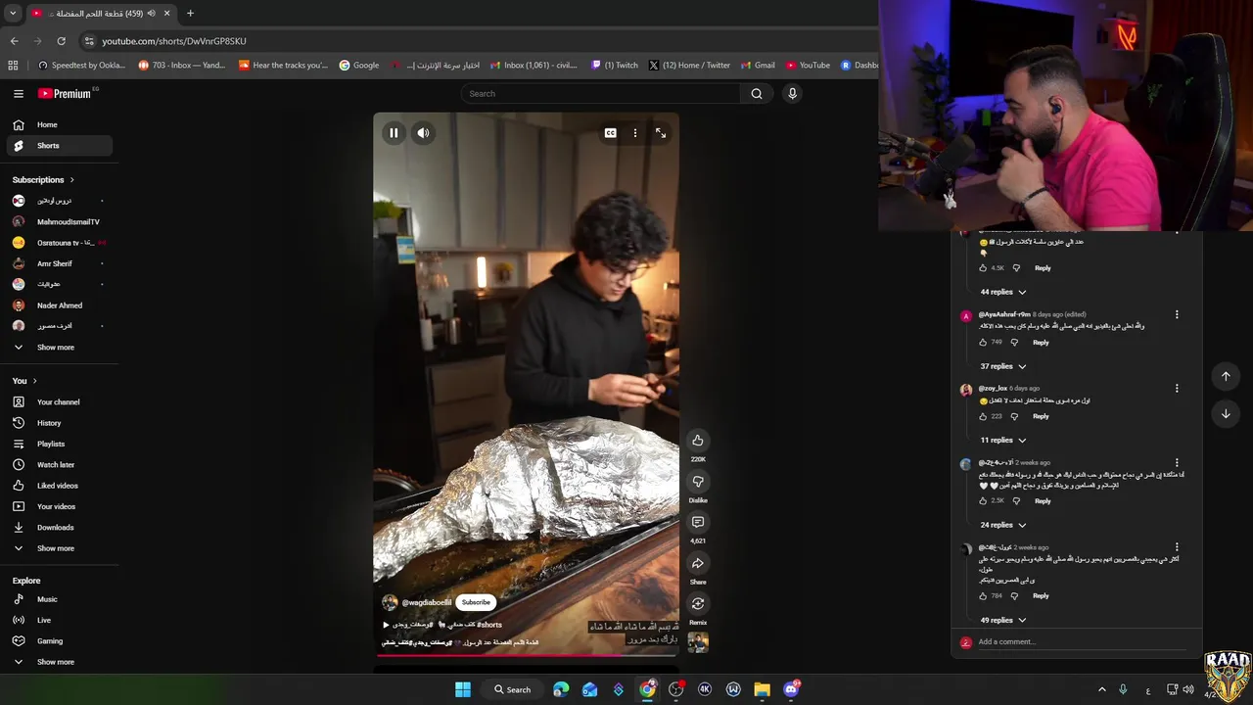Start voice search with the microphone

[x=792, y=94]
